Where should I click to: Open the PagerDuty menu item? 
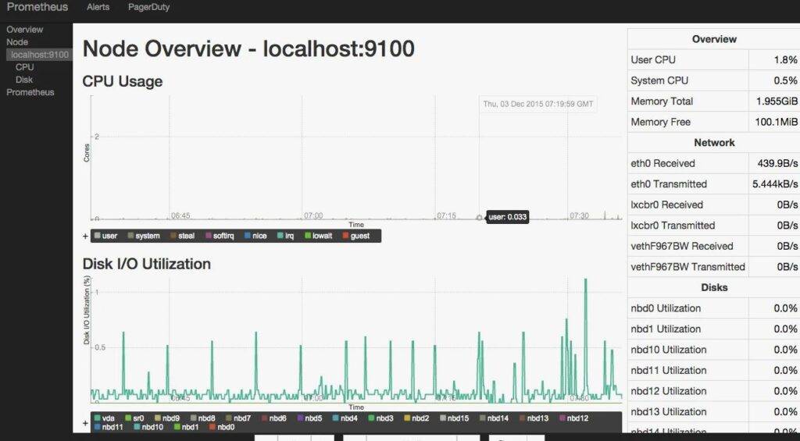(x=149, y=7)
